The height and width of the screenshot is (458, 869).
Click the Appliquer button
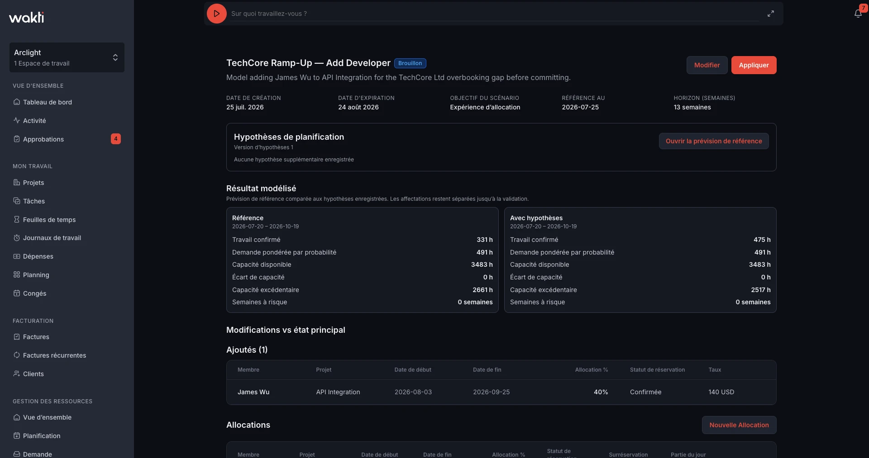pos(754,65)
